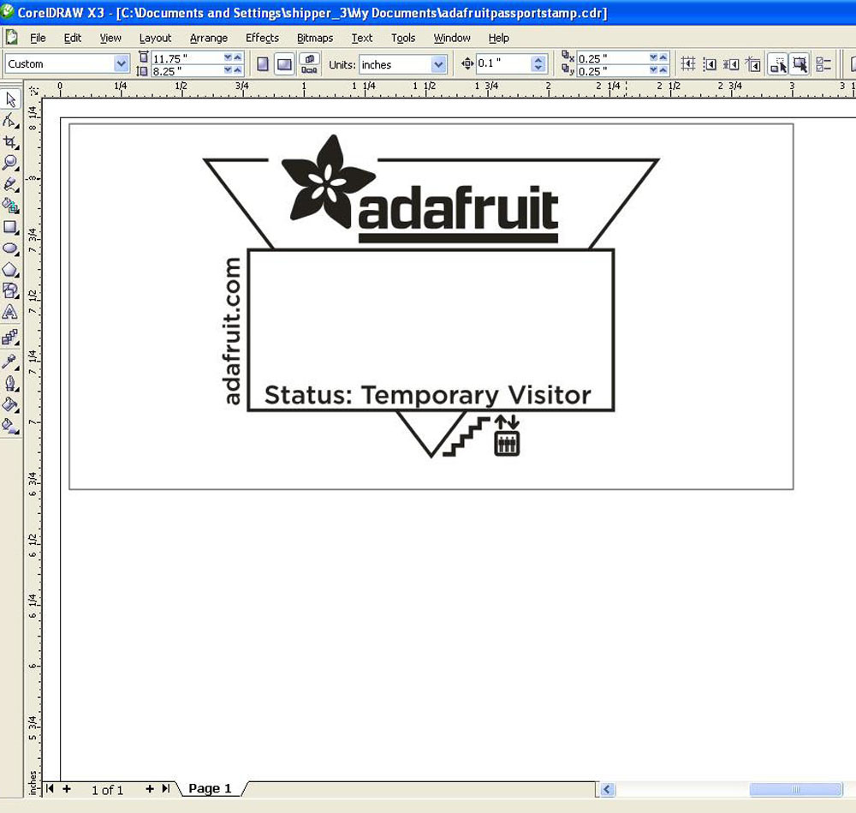Viewport: 856px width, 813px height.
Task: Click the horizontal scrollbar thumb
Action: click(x=795, y=789)
